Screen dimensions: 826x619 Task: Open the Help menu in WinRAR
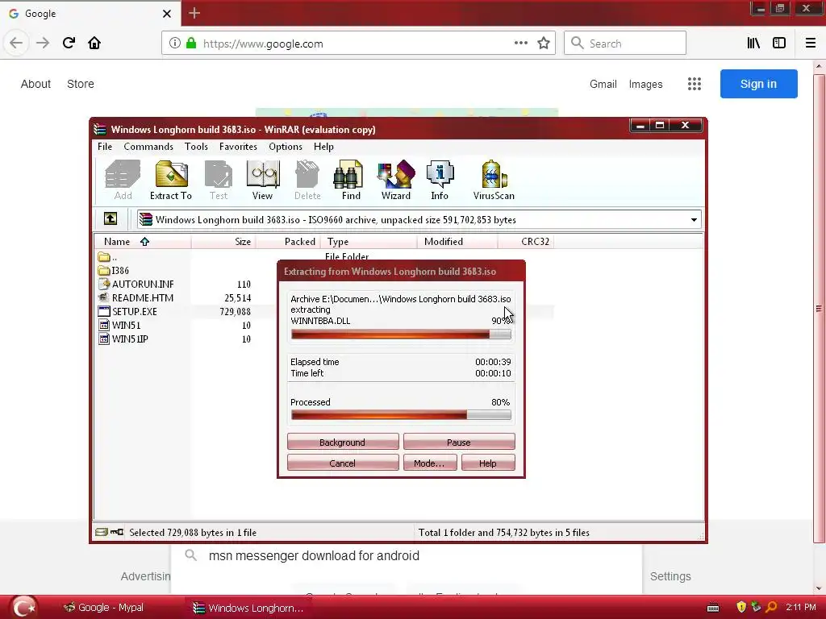click(x=323, y=147)
